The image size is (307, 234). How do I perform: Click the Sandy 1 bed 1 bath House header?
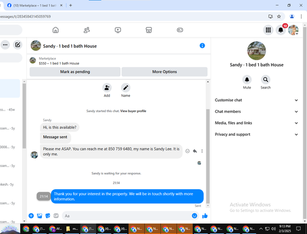(x=70, y=46)
